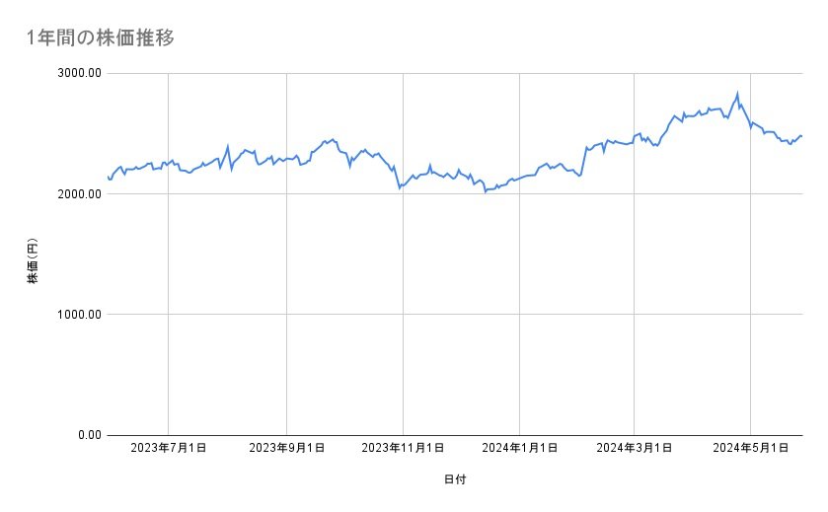Select the 2023年7月1日 date label
828x512 pixels.
click(x=169, y=449)
